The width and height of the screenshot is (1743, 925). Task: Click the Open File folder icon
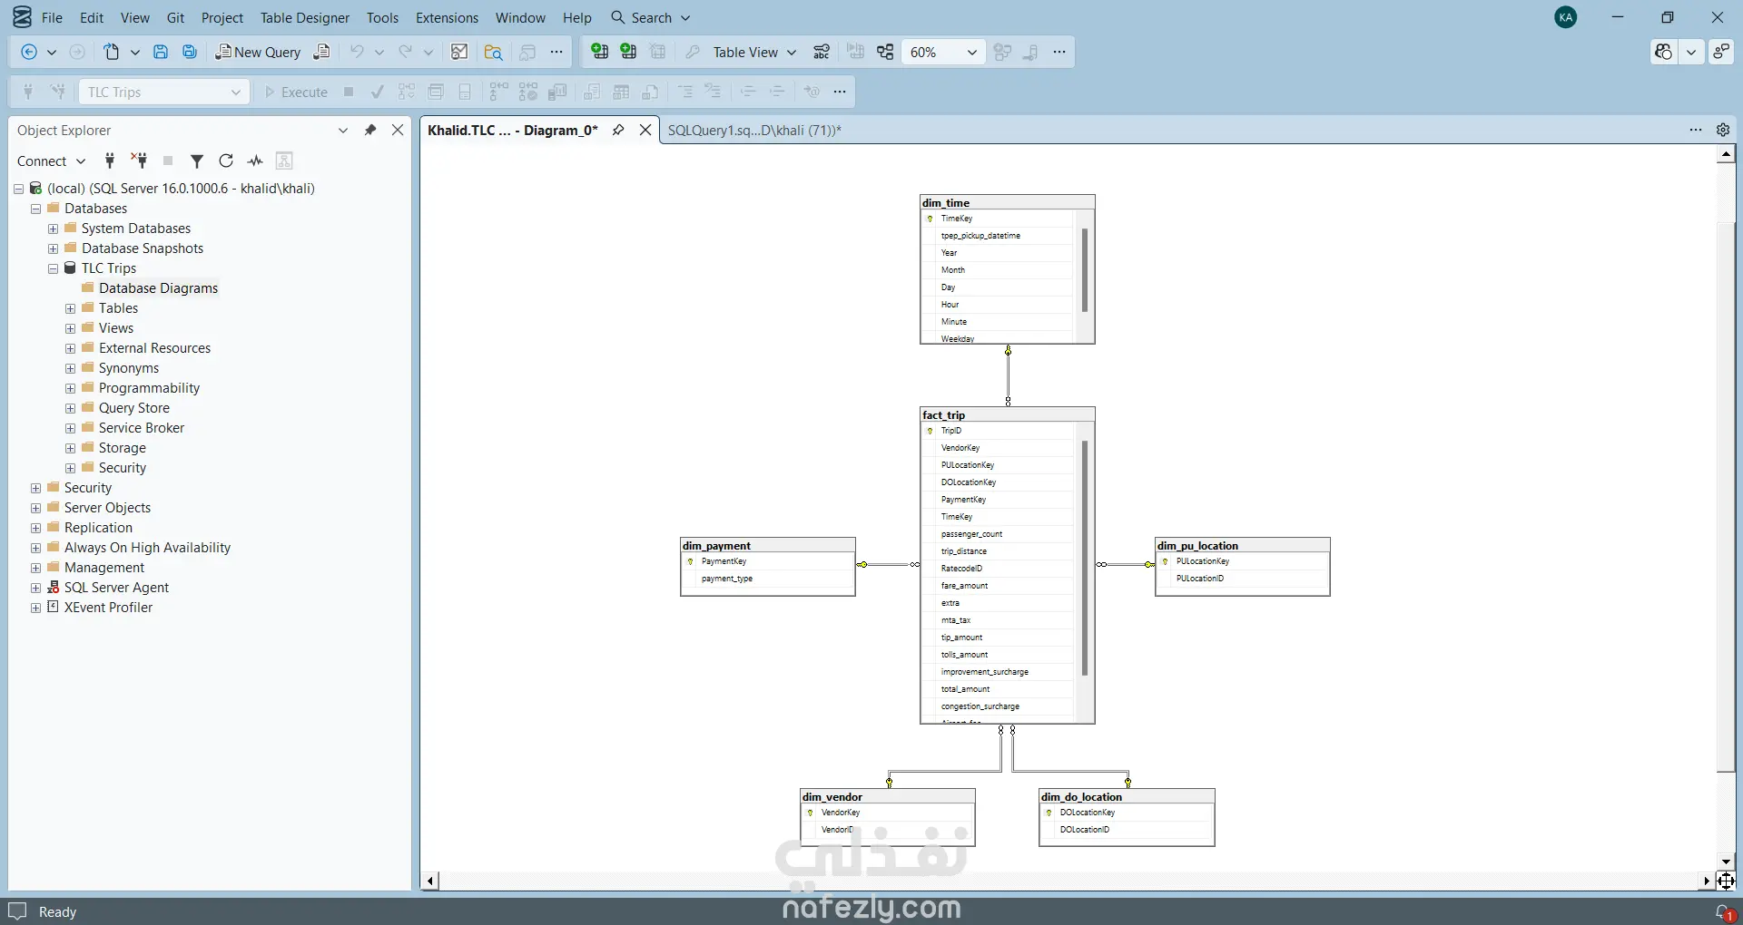point(493,53)
